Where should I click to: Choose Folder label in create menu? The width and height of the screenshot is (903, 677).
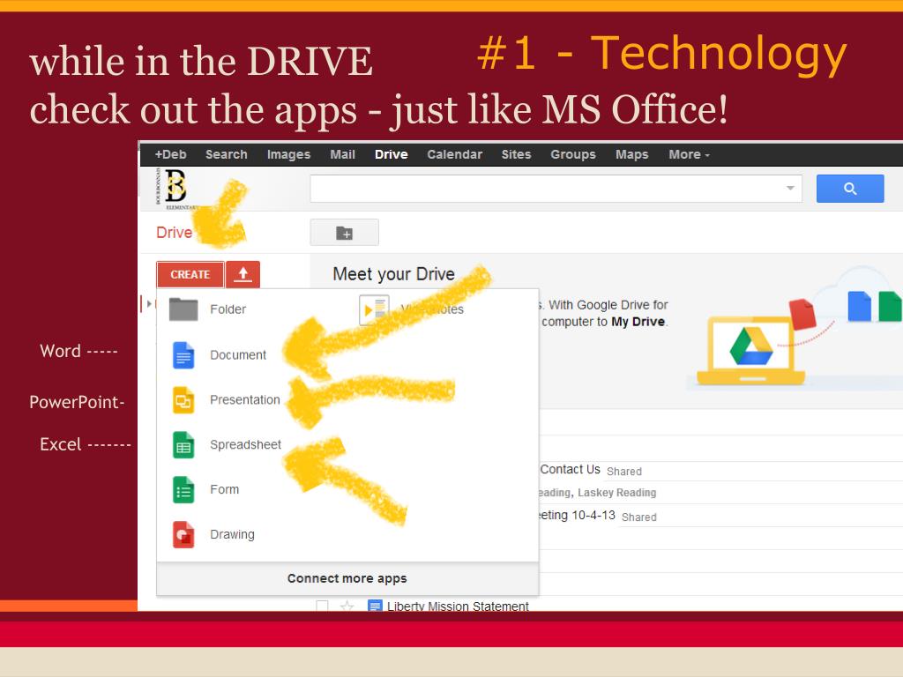pyautogui.click(x=228, y=309)
